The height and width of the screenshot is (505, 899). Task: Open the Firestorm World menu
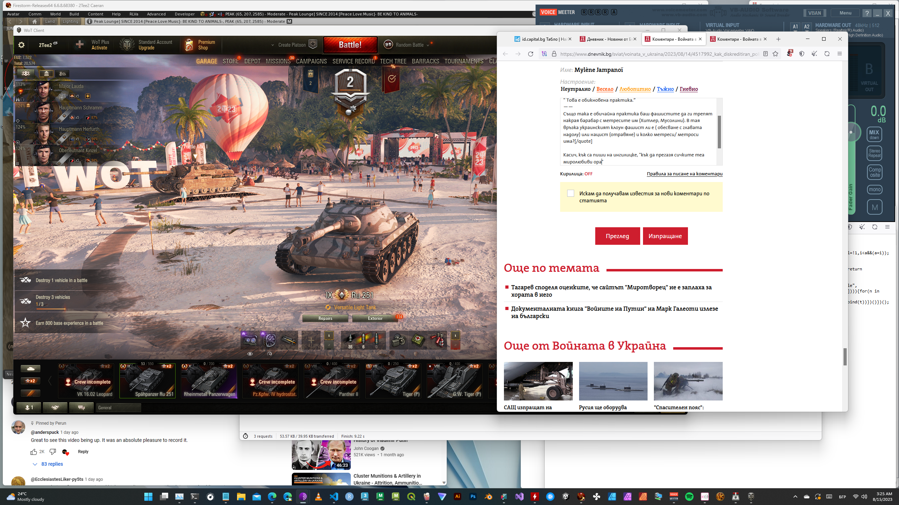click(x=55, y=14)
